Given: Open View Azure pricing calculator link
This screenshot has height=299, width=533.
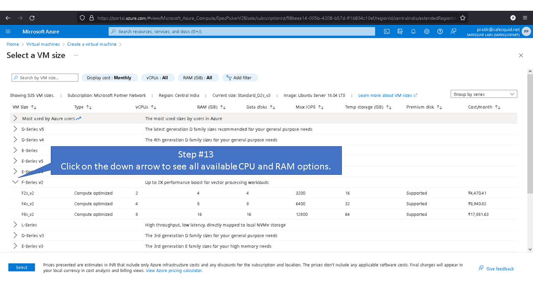Looking at the screenshot, I should [x=174, y=270].
